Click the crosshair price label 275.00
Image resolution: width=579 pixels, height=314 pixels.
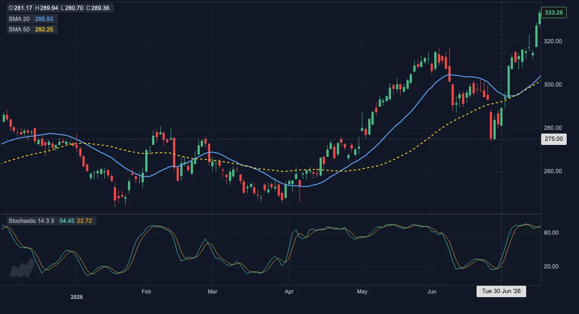coord(554,139)
